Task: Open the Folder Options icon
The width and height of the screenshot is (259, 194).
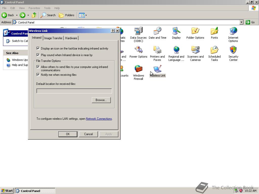Action: 195,31
